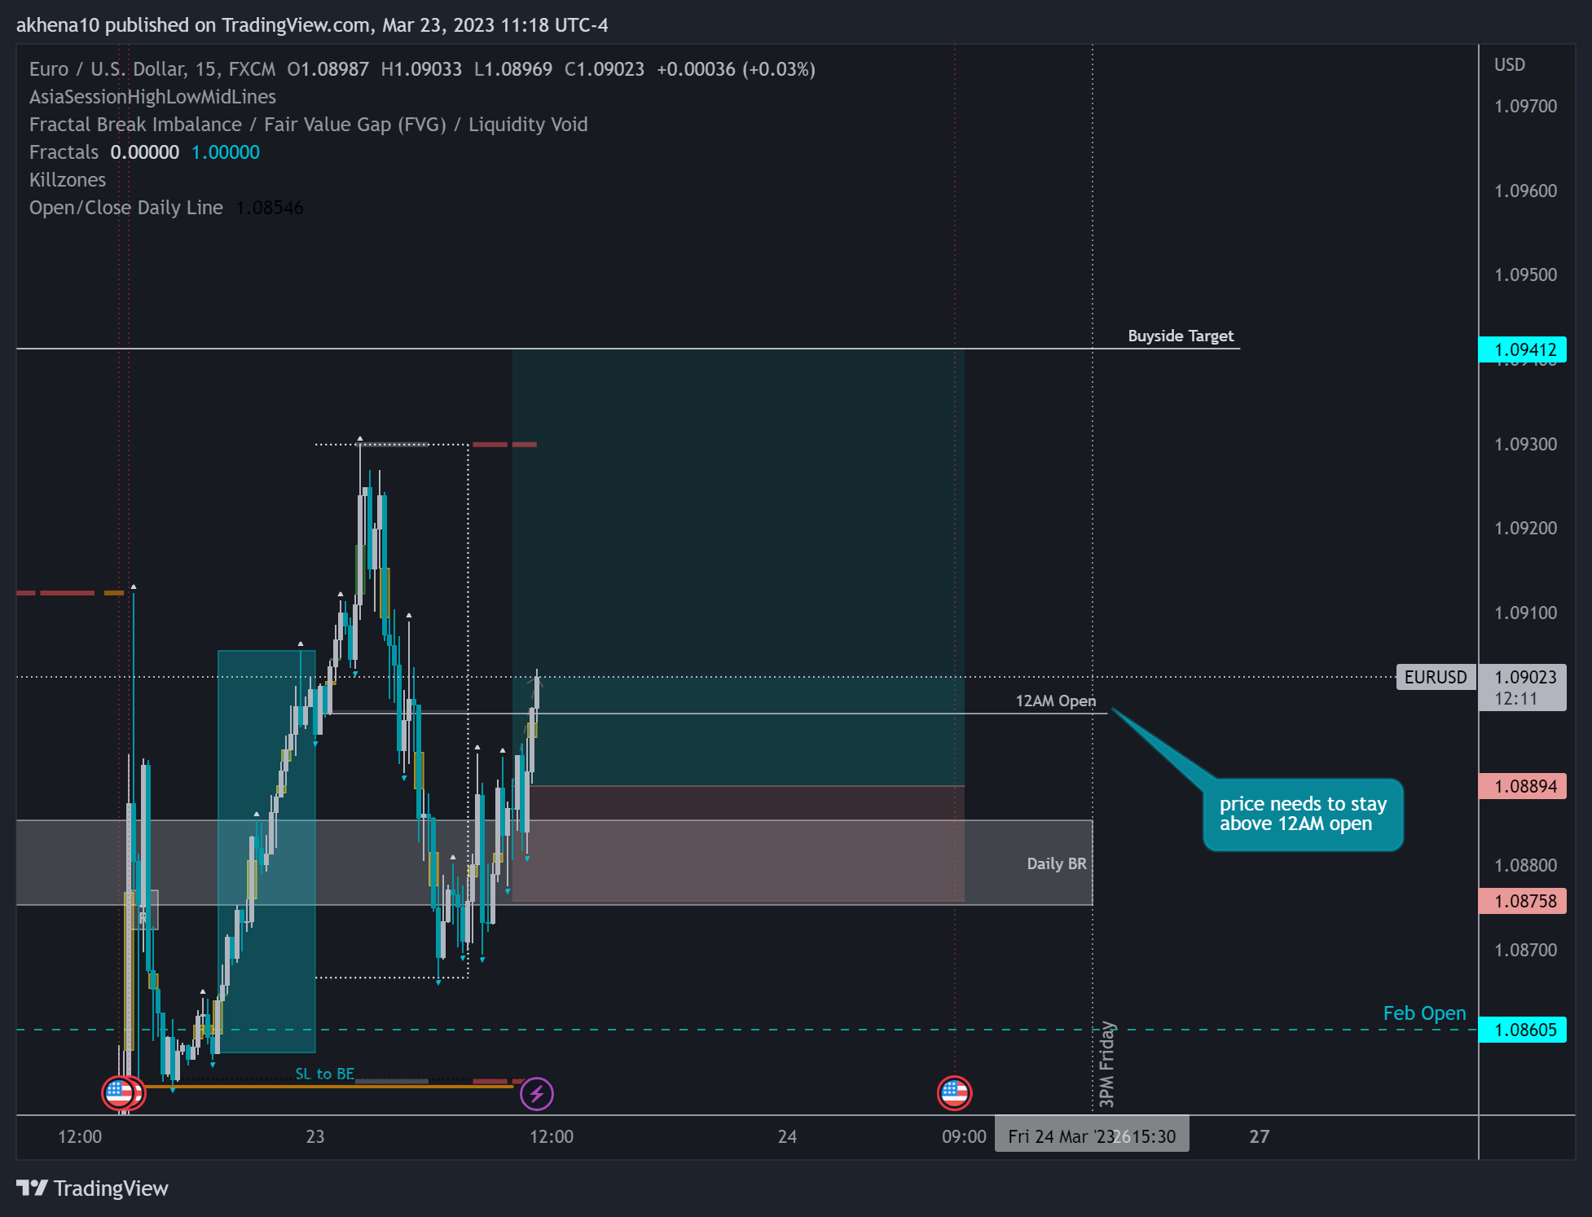This screenshot has width=1592, height=1217.
Task: Click the 1.09300 price scale label
Action: click(x=1525, y=444)
